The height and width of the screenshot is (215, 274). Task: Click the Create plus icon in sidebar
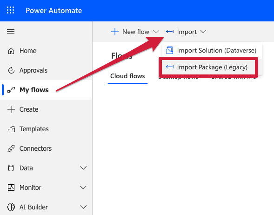point(11,109)
